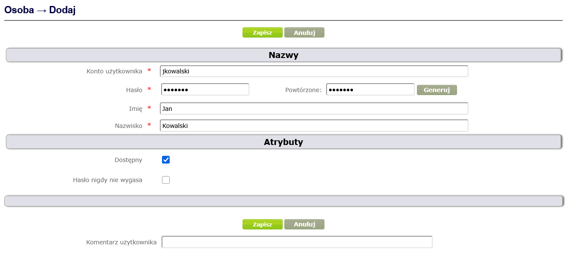Click the Komentarz użytkownika text field
567x255 pixels.
pos(297,242)
